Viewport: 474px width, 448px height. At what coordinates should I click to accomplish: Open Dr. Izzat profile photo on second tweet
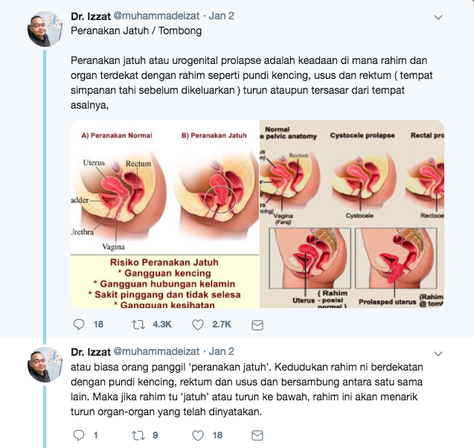45,365
